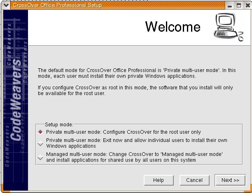Cancel the setup wizard

click(194, 180)
